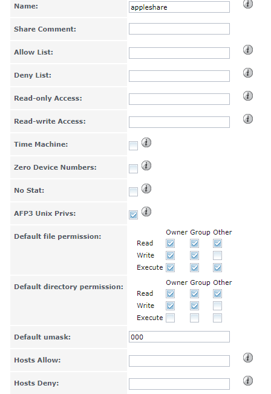The width and height of the screenshot is (271, 394).
Task: Enable directory Execute permission for Owner
Action: [x=170, y=318]
